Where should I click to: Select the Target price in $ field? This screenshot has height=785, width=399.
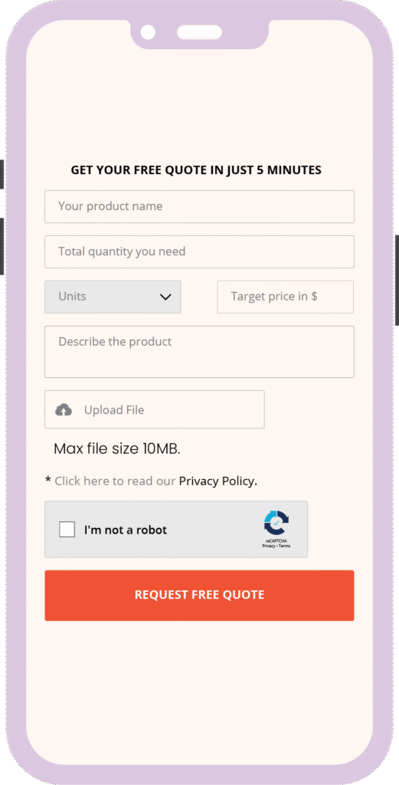point(286,297)
